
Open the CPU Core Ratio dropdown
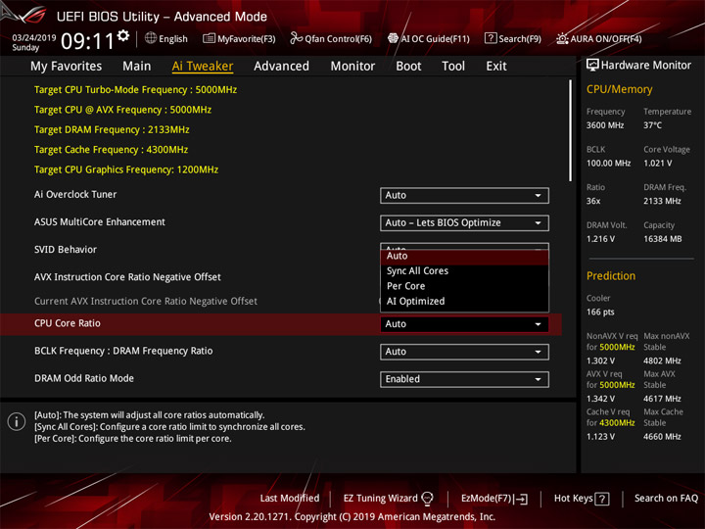464,324
